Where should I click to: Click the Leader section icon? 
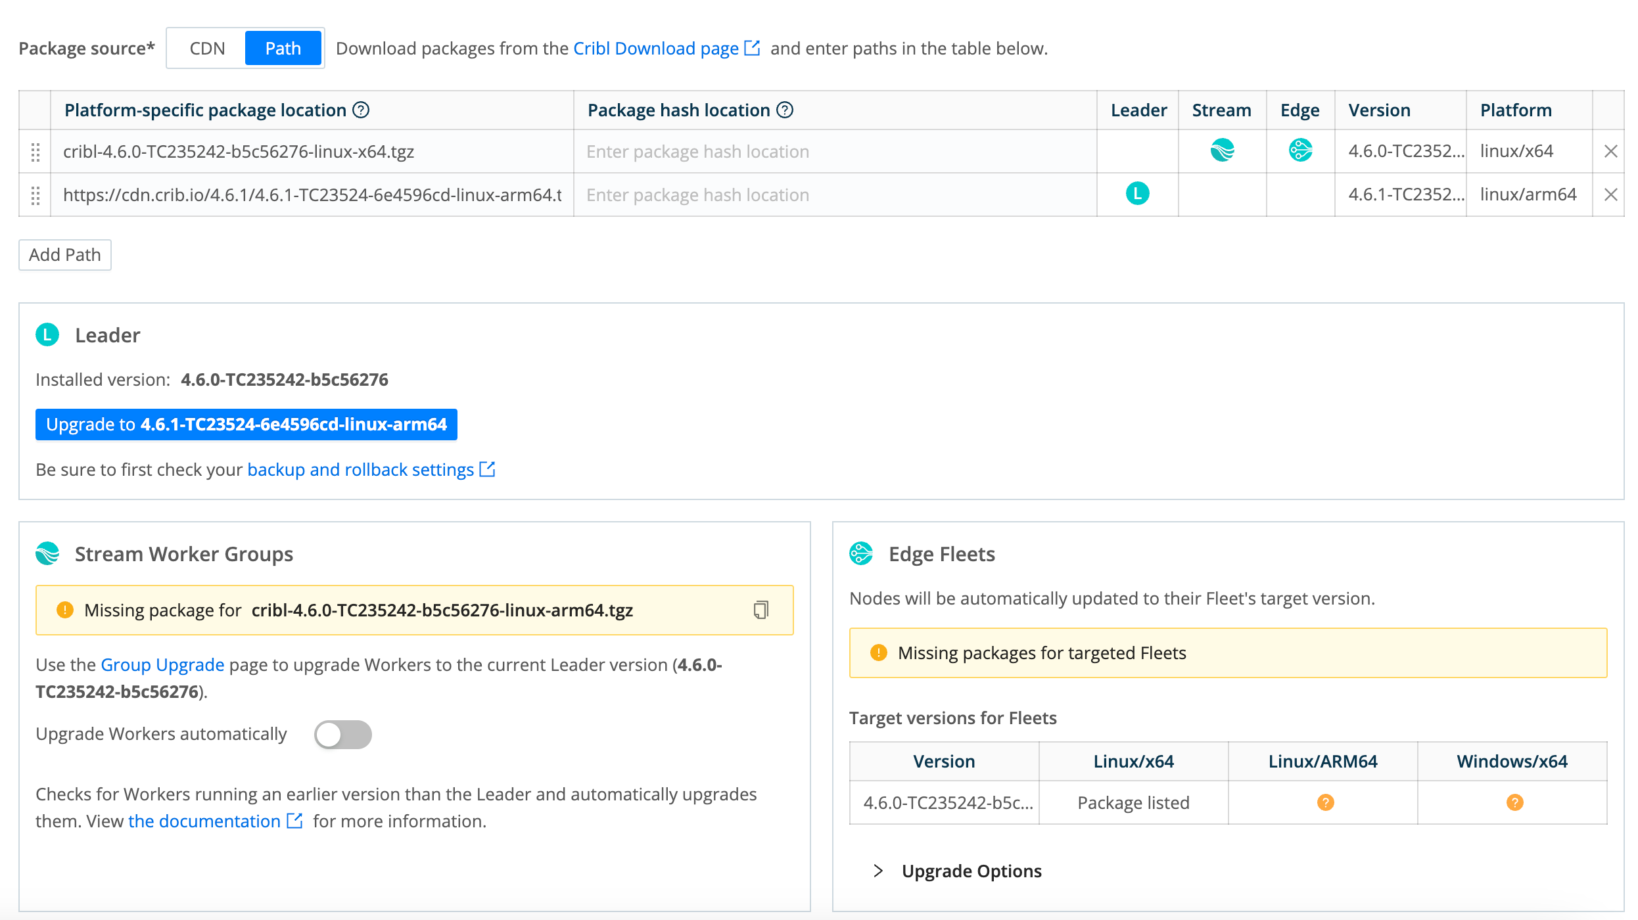(47, 335)
